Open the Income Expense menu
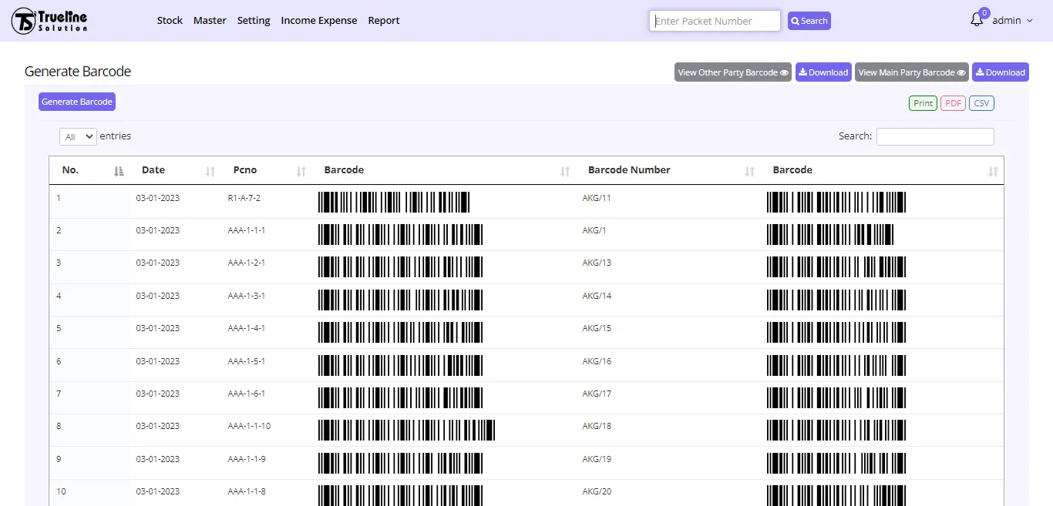This screenshot has width=1053, height=506. tap(319, 21)
